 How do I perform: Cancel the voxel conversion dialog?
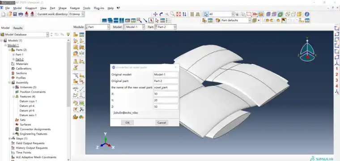click(161, 123)
